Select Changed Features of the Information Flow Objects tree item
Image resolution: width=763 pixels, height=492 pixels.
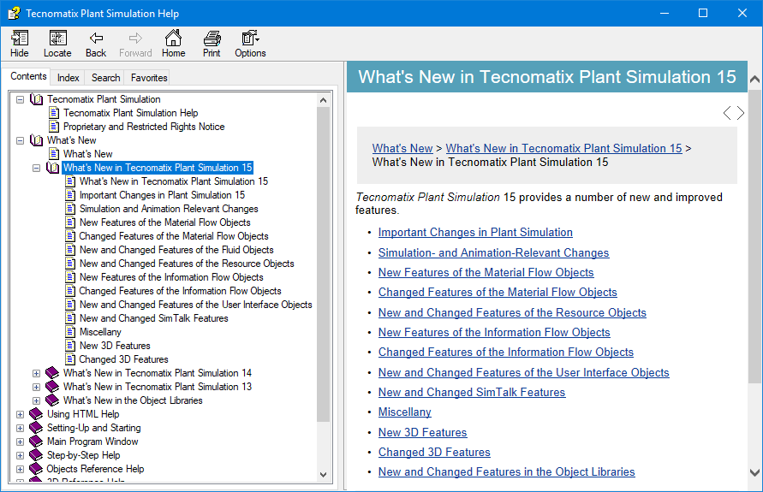[x=180, y=291]
